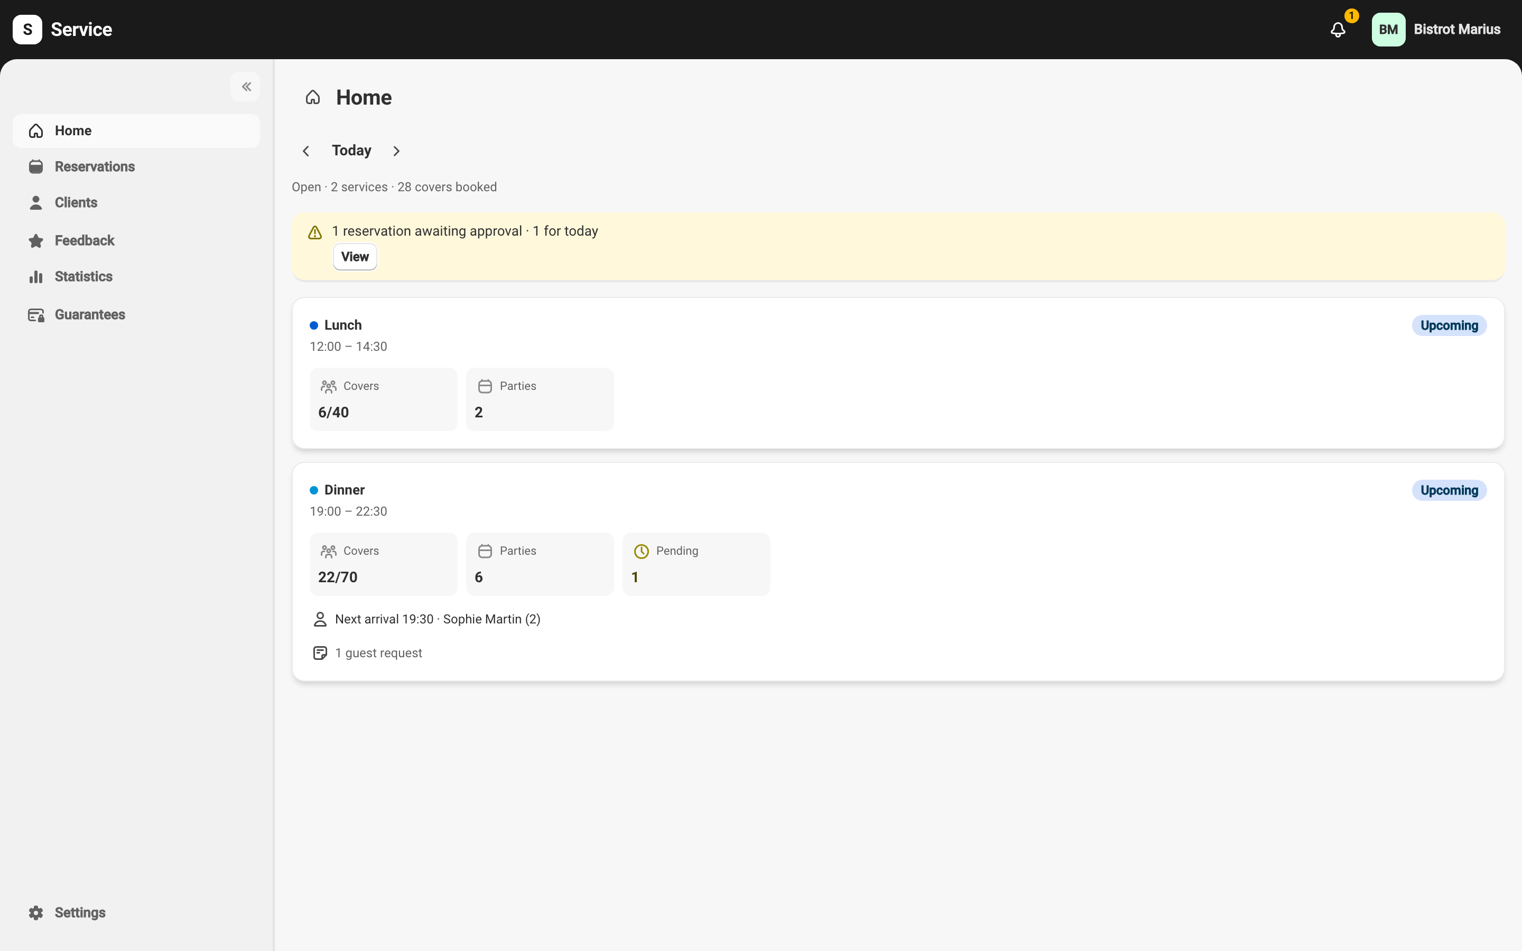Click the warning triangle icon in the alert
The width and height of the screenshot is (1522, 951).
(x=315, y=232)
